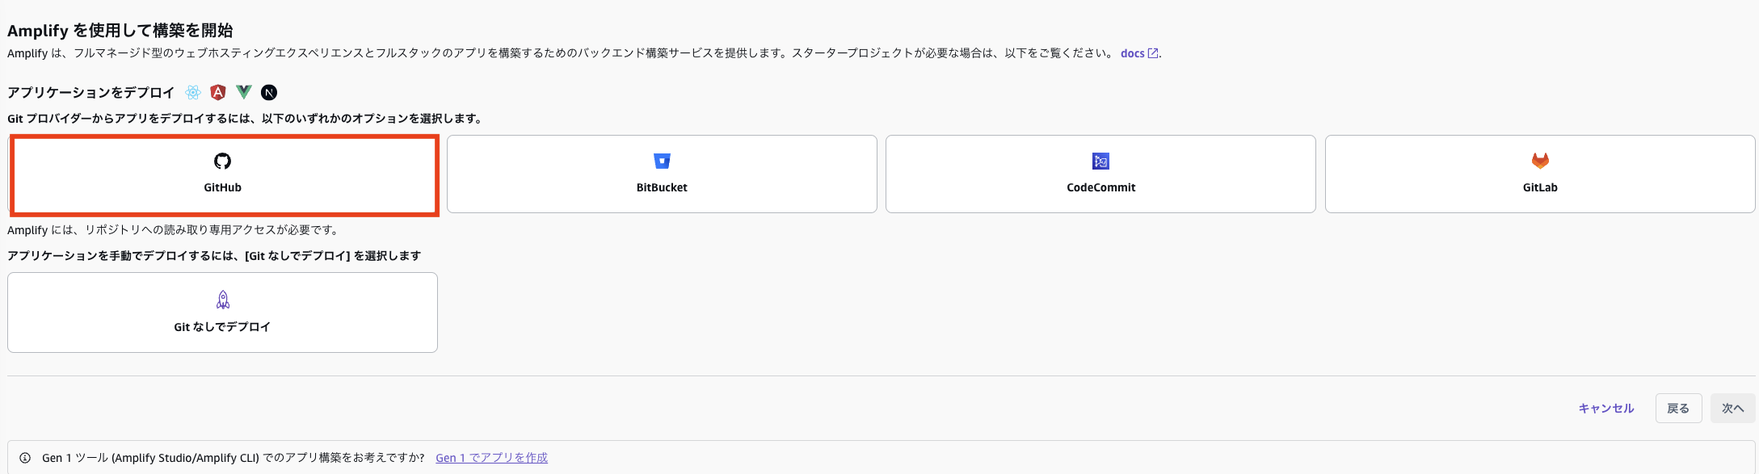Click the 次へ button
The width and height of the screenshot is (1759, 474).
click(x=1732, y=409)
